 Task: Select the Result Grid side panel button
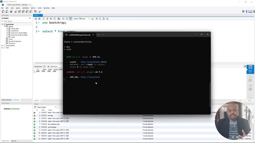(x=250, y=69)
